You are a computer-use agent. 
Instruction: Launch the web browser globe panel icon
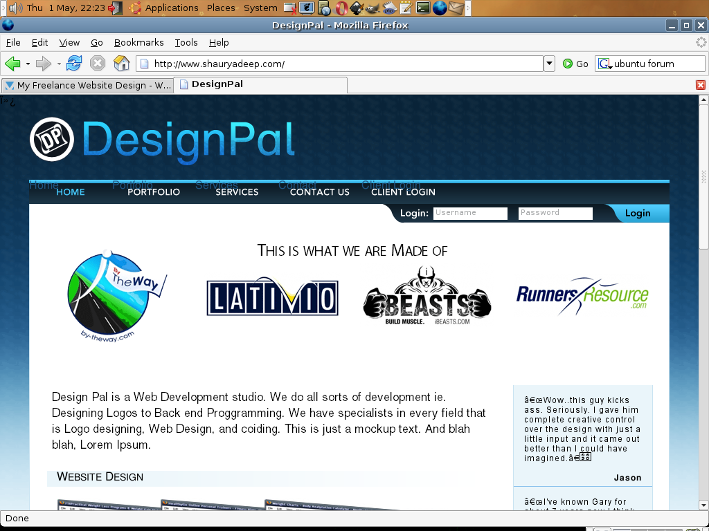click(x=440, y=8)
